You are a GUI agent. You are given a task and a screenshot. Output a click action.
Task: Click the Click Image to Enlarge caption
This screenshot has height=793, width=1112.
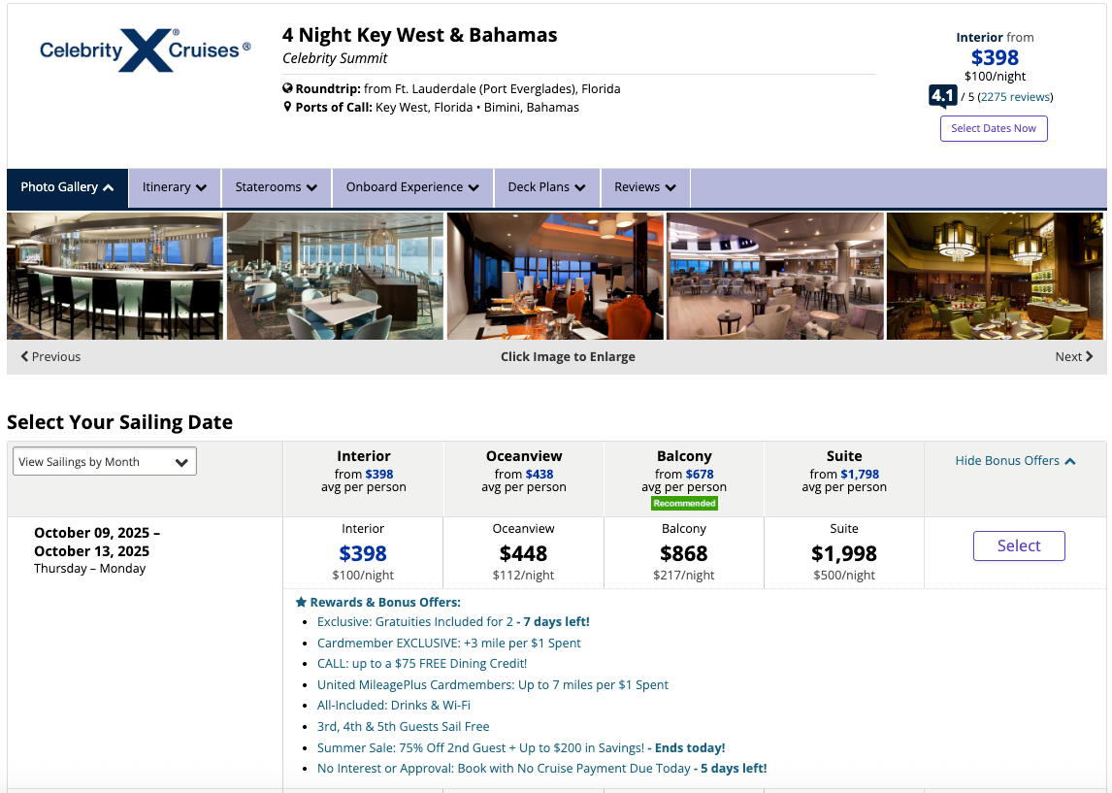(x=568, y=357)
